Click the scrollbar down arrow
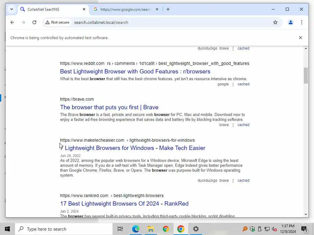Viewport: 314px width, 235px height. pos(306,214)
